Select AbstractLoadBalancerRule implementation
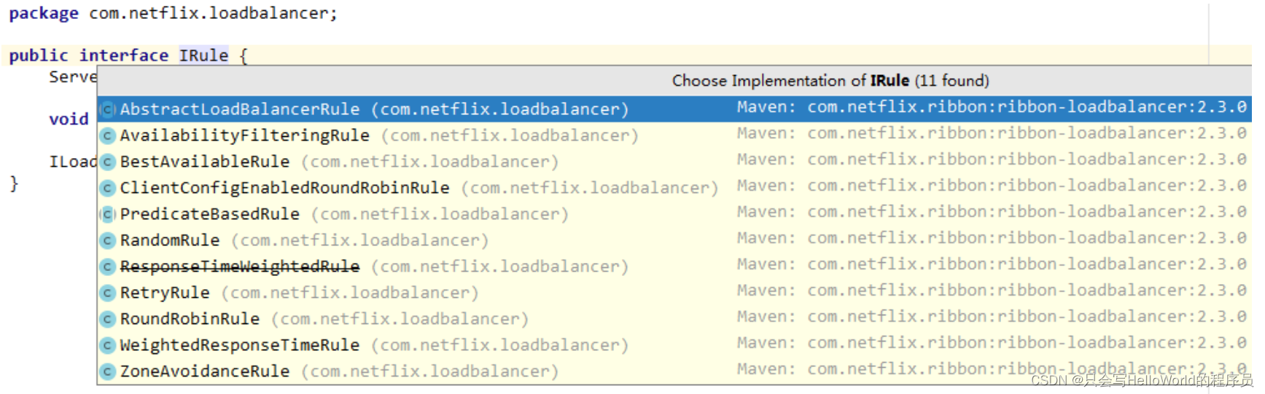 tap(674, 109)
